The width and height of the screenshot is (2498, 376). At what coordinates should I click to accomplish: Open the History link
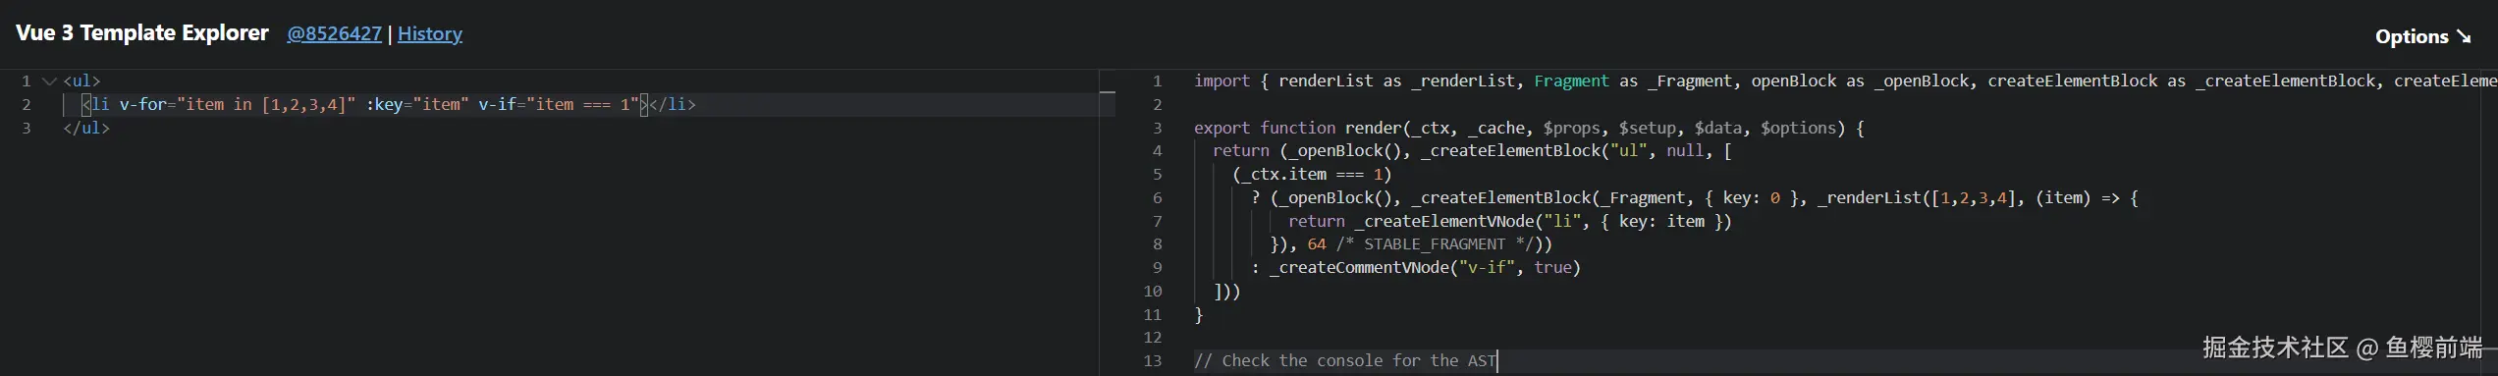(429, 33)
